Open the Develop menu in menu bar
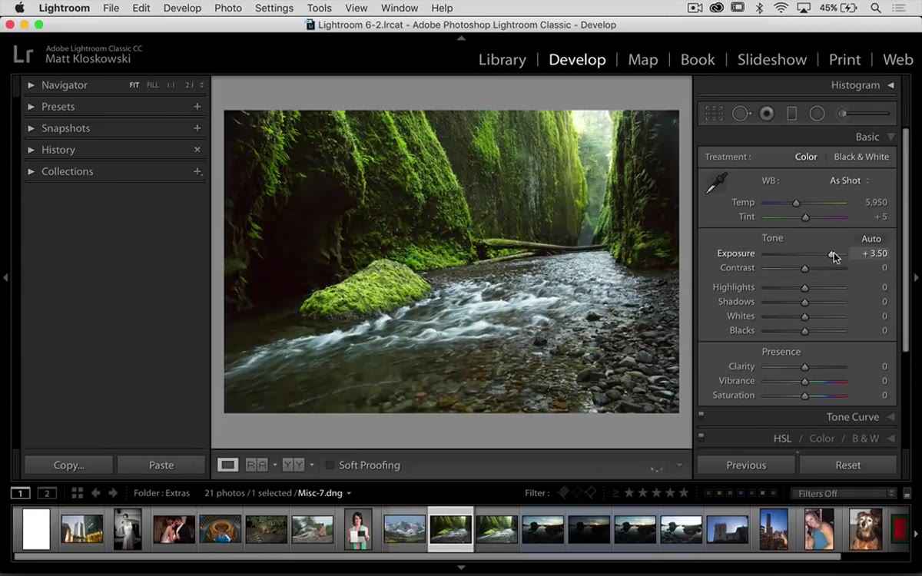This screenshot has height=576, width=922. pos(182,8)
